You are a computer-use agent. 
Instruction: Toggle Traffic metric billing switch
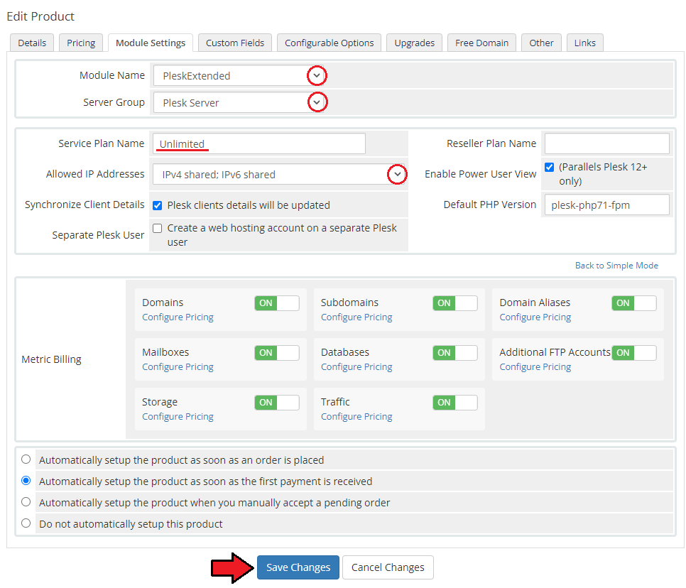pos(455,403)
